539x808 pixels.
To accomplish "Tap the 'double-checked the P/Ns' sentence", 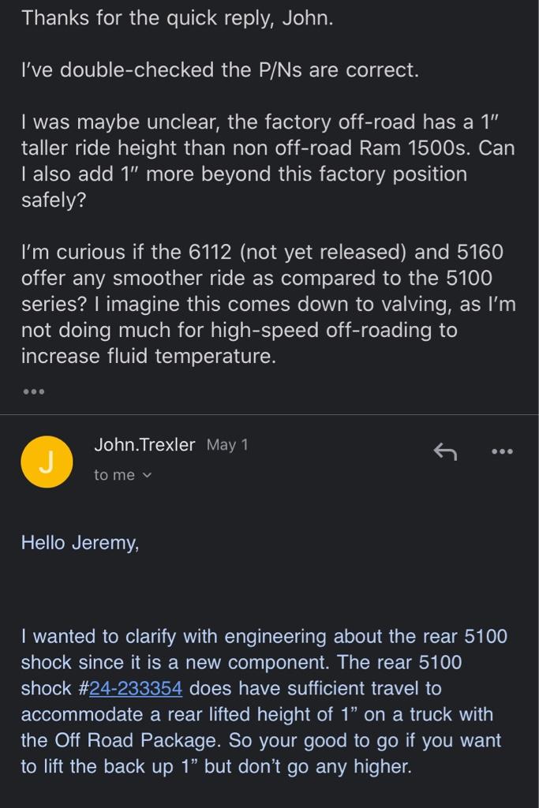I will 220,70.
